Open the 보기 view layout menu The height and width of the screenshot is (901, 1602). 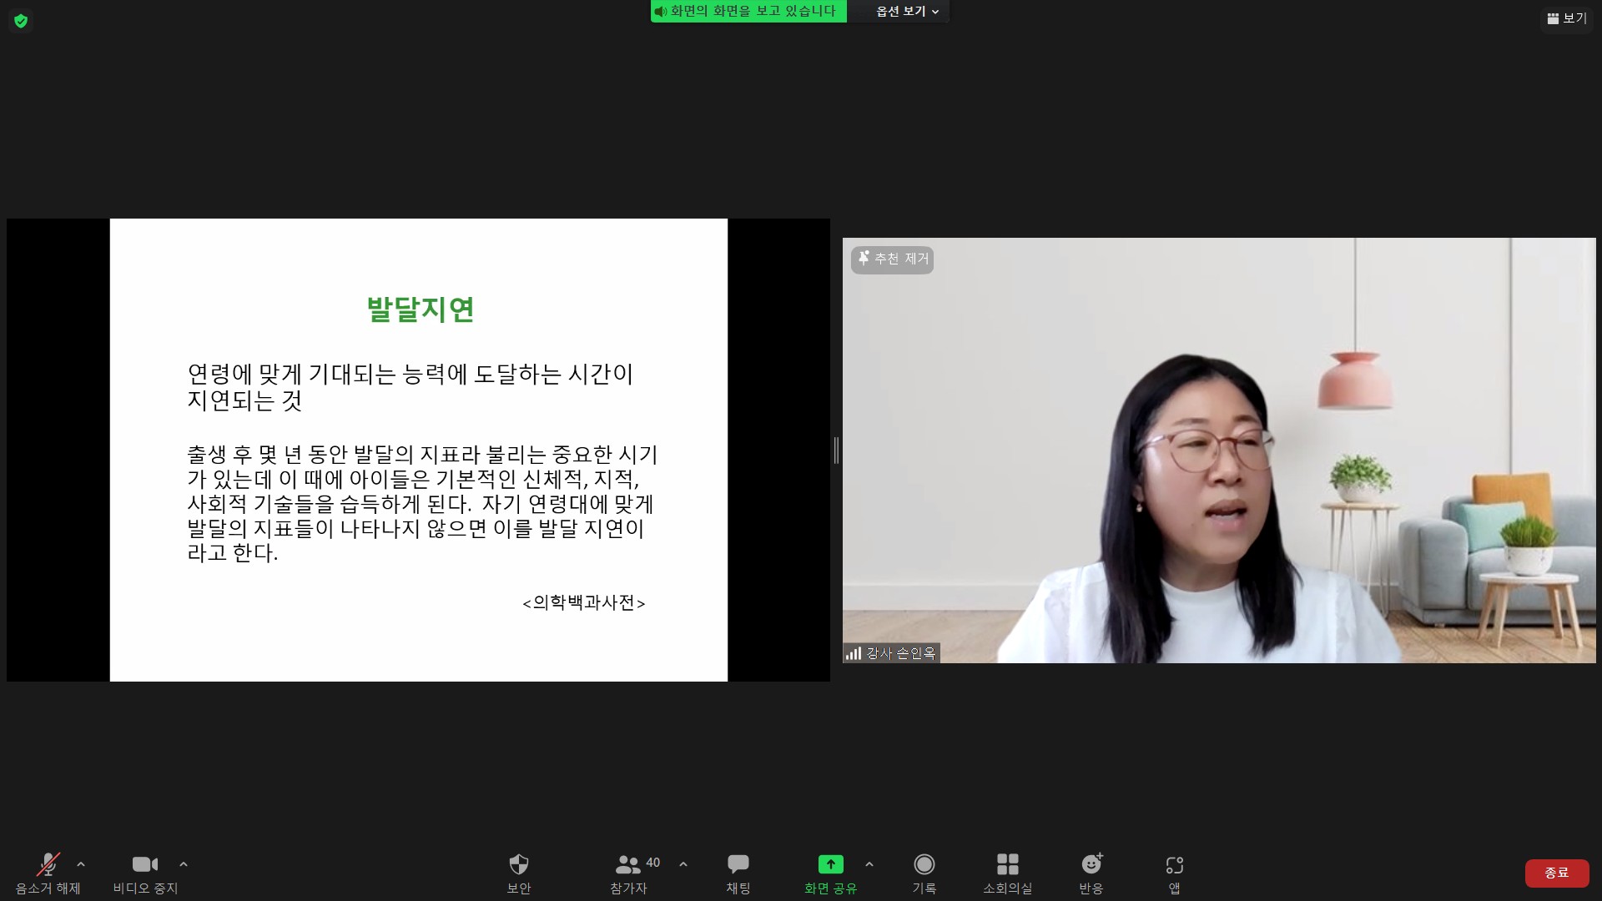[x=1567, y=18]
